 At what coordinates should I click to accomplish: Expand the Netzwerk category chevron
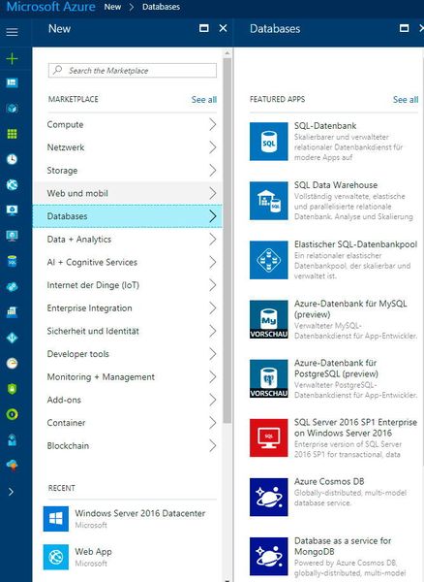pyautogui.click(x=213, y=147)
